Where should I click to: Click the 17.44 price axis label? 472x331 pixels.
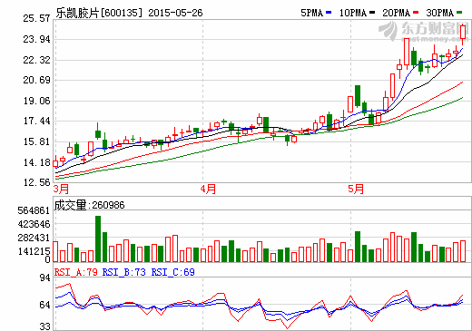pyautogui.click(x=36, y=122)
